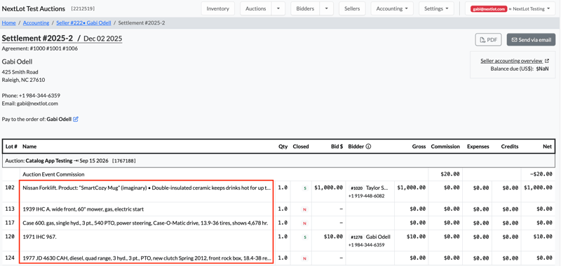Click the Agreement #1000 #1001 #1006 line

pos(40,48)
